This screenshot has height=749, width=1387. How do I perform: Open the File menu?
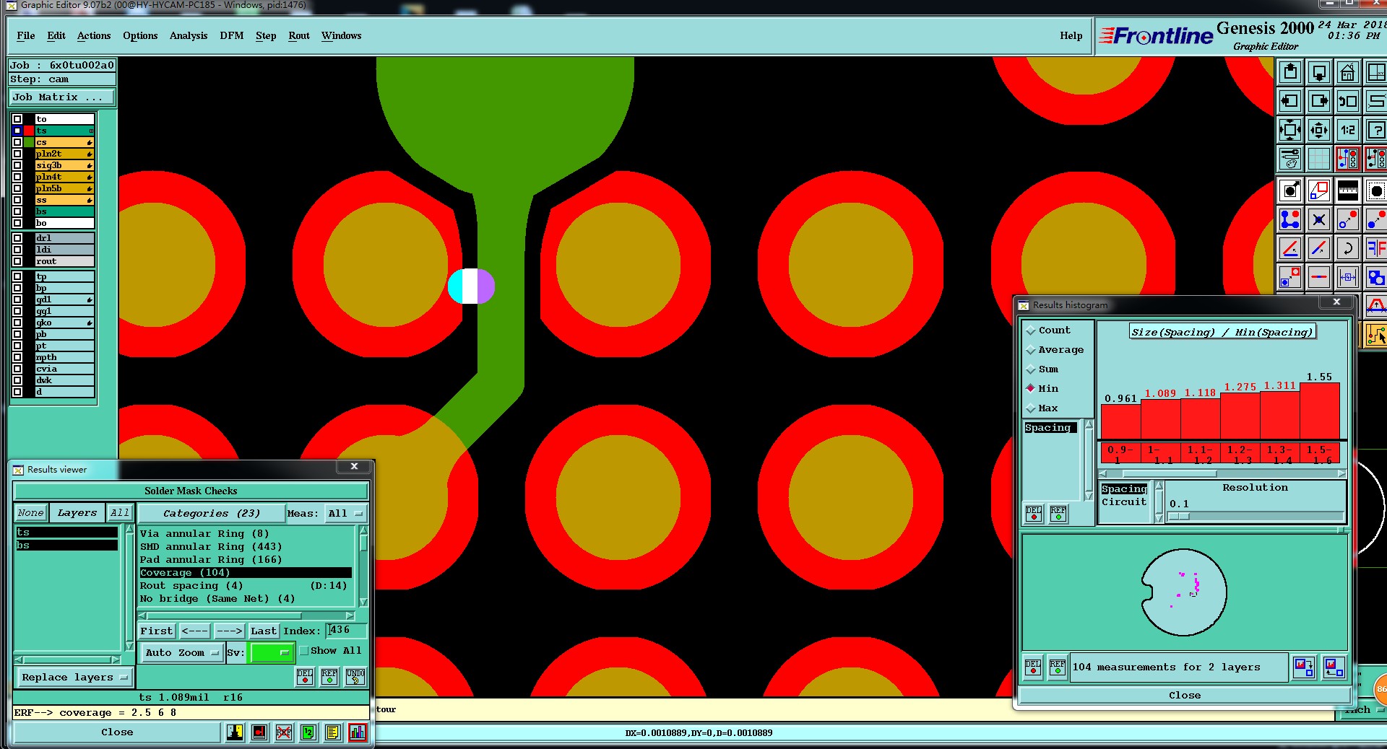(x=26, y=35)
